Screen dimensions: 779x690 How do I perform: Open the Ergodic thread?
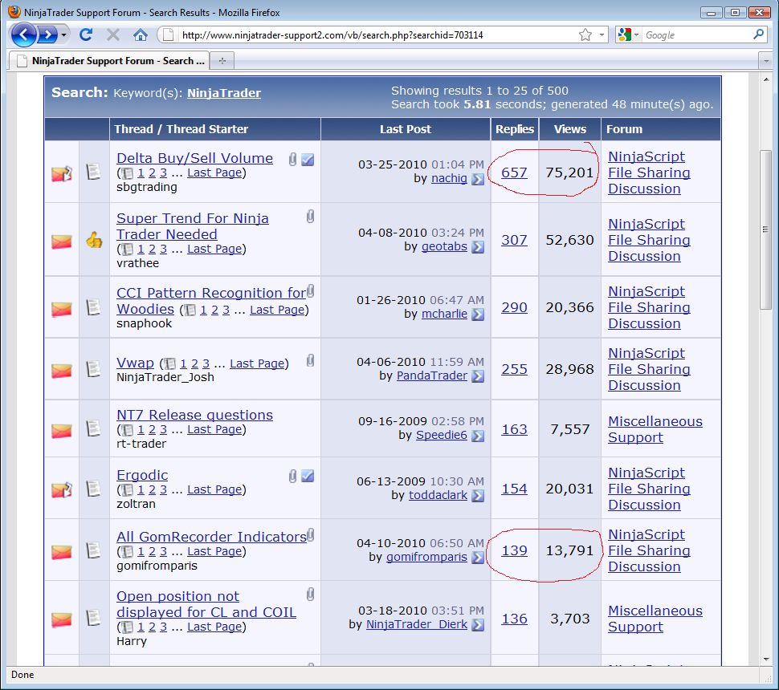click(142, 475)
